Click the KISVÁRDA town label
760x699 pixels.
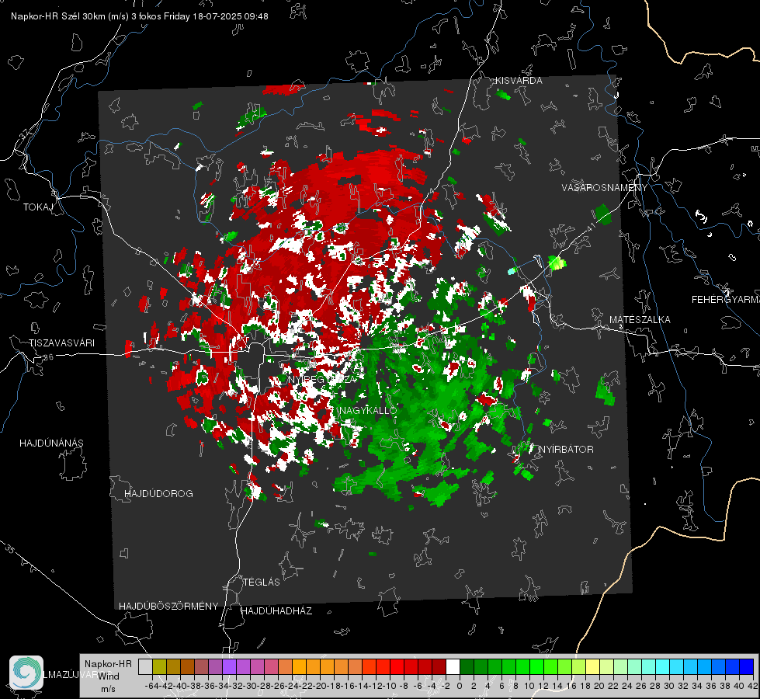[519, 81]
